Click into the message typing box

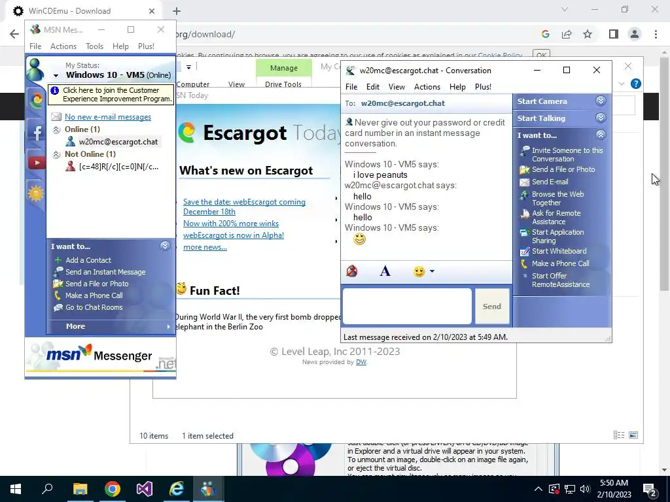(x=407, y=306)
